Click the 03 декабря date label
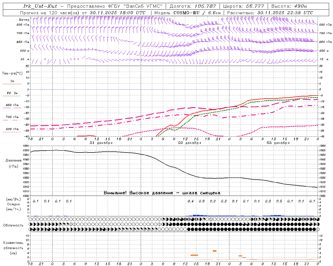The height and width of the screenshot is (266, 333). (x=278, y=143)
